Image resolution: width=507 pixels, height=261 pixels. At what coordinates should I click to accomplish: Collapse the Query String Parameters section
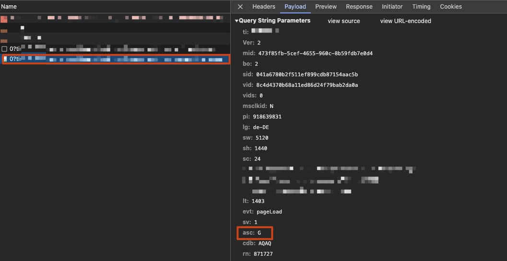click(236, 21)
